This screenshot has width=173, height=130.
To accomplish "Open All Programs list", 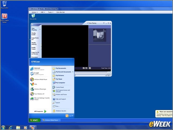I will pyautogui.click(x=40, y=111).
